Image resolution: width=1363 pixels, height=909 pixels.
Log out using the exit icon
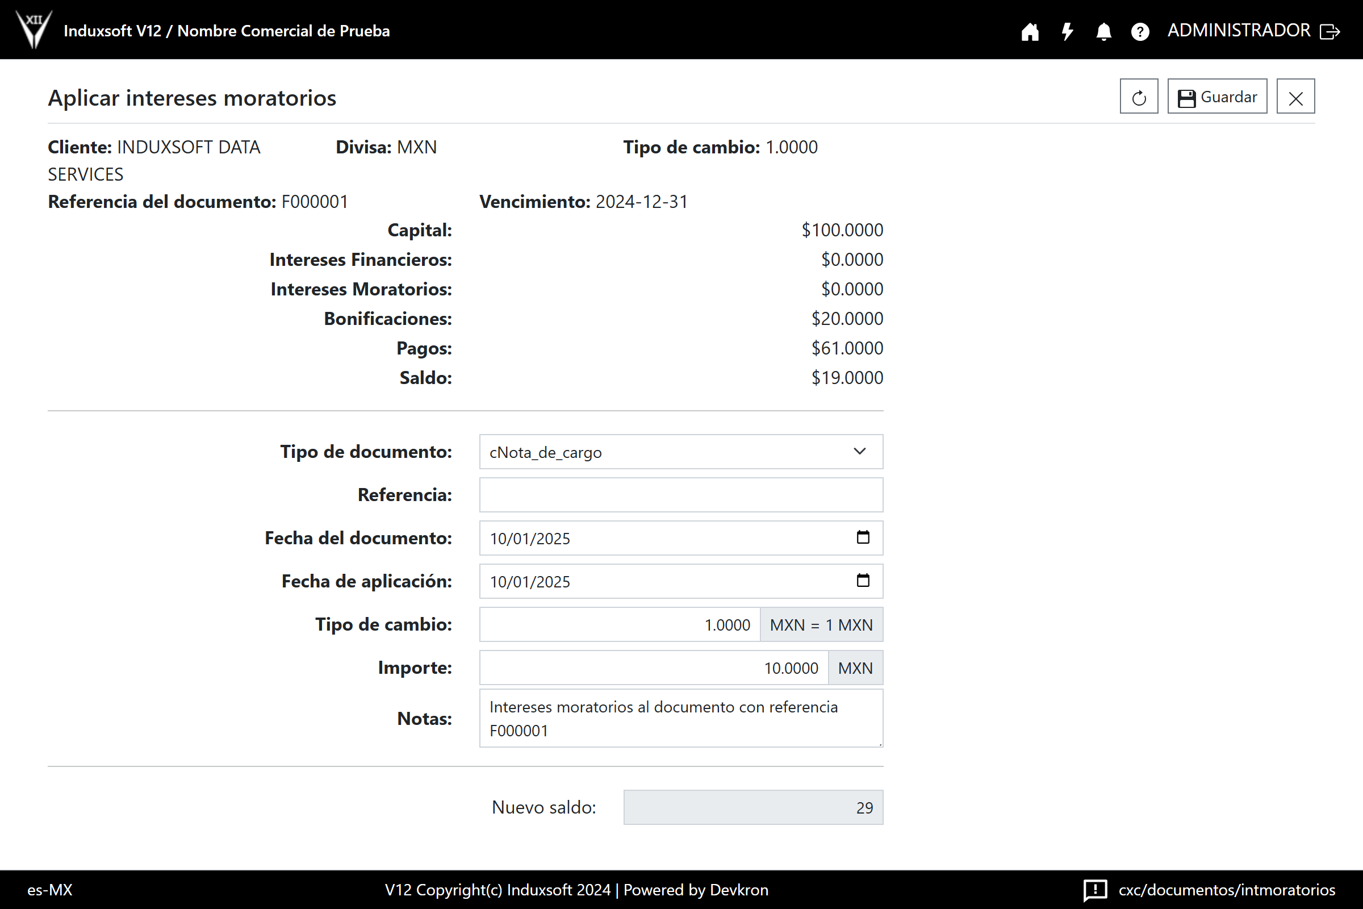[1330, 31]
